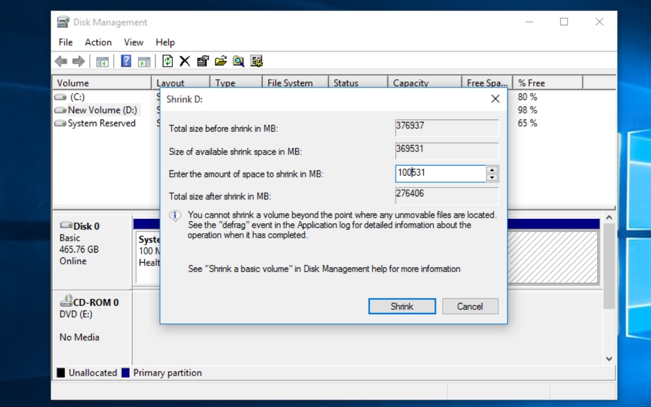Click the (C:) drive icon
The image size is (651, 407).
pos(60,96)
